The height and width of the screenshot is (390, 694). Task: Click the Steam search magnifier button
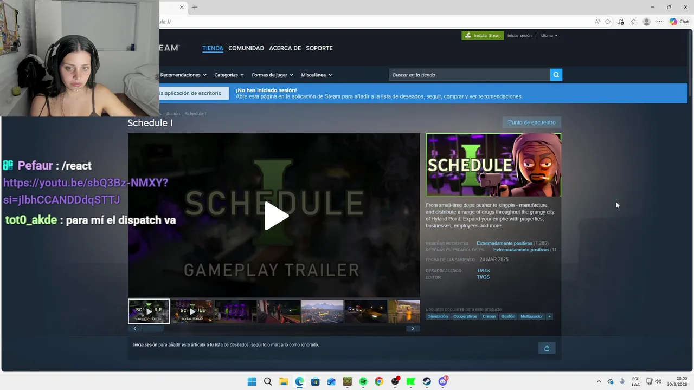(556, 75)
